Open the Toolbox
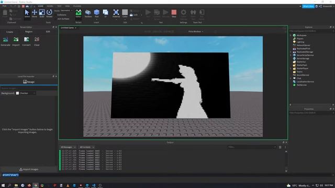335x188 pixels. [88, 14]
